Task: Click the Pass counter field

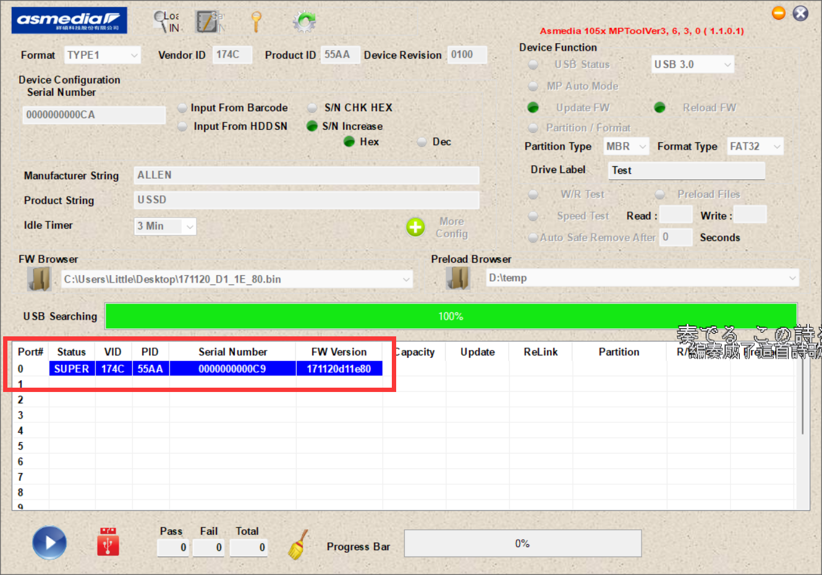Action: pyautogui.click(x=173, y=548)
